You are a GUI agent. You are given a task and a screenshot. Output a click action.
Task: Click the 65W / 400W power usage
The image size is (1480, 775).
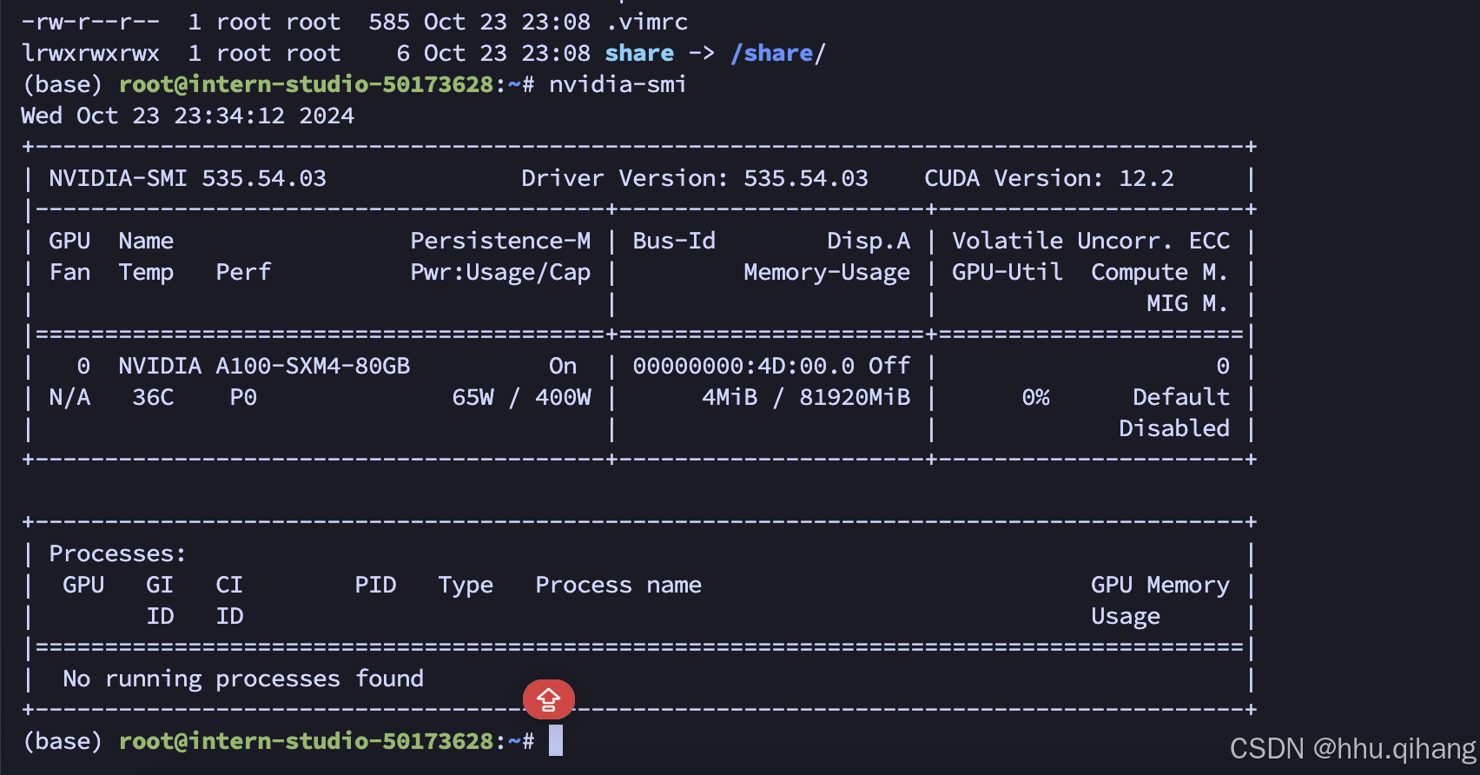pyautogui.click(x=521, y=397)
